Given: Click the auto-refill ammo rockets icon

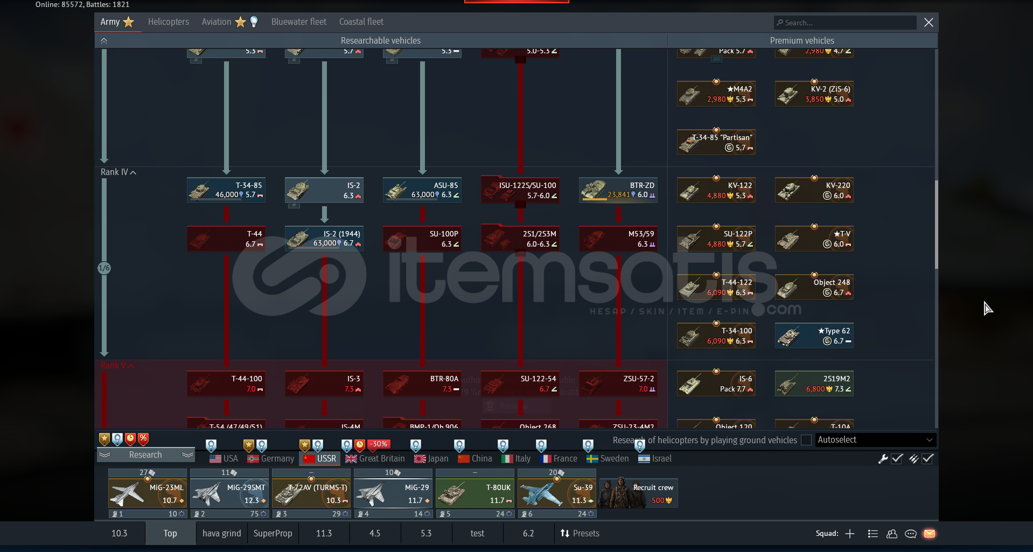Looking at the screenshot, I should click(913, 459).
